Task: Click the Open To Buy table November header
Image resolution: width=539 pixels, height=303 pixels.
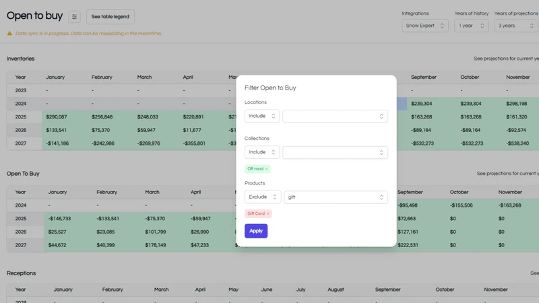Action: (510, 193)
